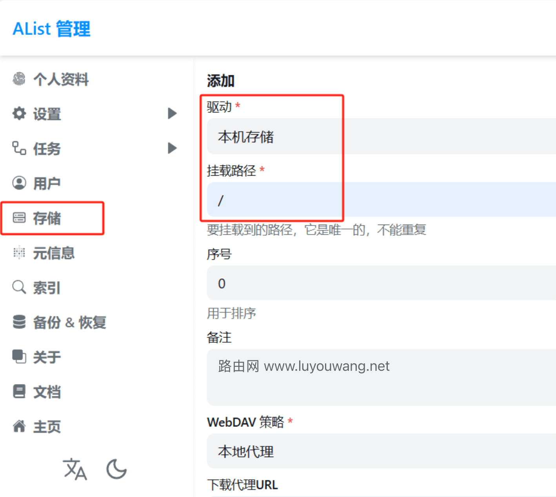Screen dimensions: 556x497
Task: Select the 存储 sidebar menu item
Action: pyautogui.click(x=47, y=219)
